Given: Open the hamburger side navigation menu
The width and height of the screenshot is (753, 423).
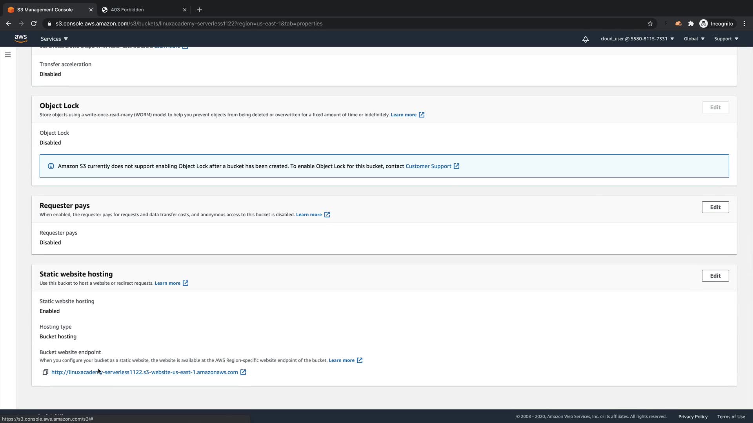Looking at the screenshot, I should click(8, 55).
